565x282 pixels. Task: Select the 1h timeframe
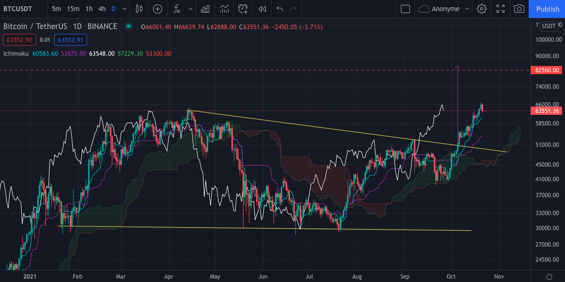[89, 9]
